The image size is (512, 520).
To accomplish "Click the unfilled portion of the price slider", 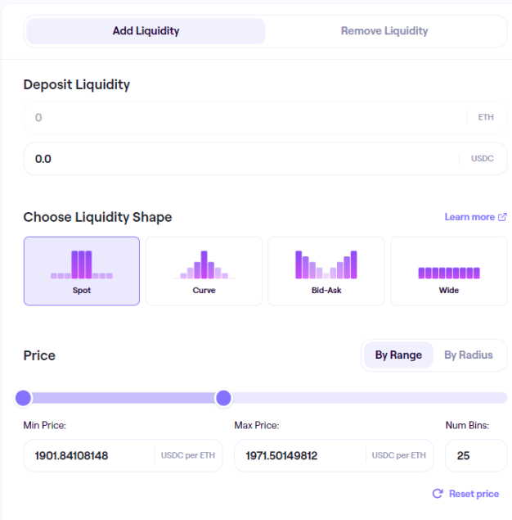I will pos(369,398).
